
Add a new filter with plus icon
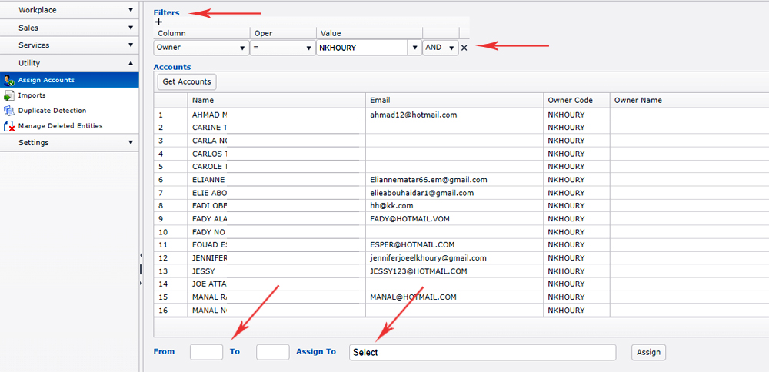pyautogui.click(x=159, y=22)
